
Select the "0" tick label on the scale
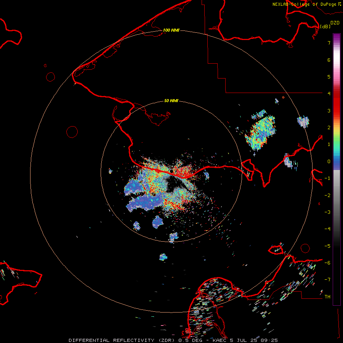329,162
